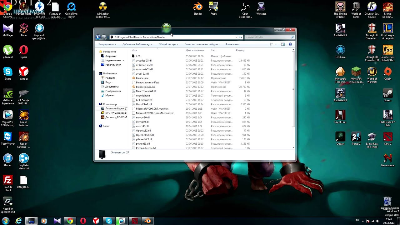Toggle the preview pane button in Explorer
Viewport: 400px width, 225px height.
coord(283,44)
